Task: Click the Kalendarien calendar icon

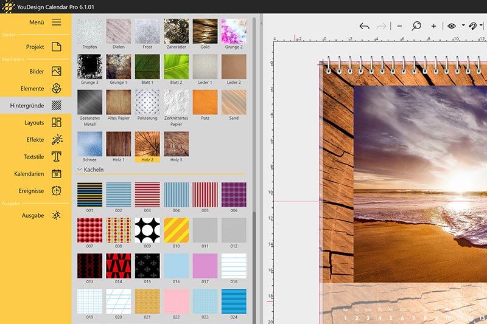Action: 57,174
